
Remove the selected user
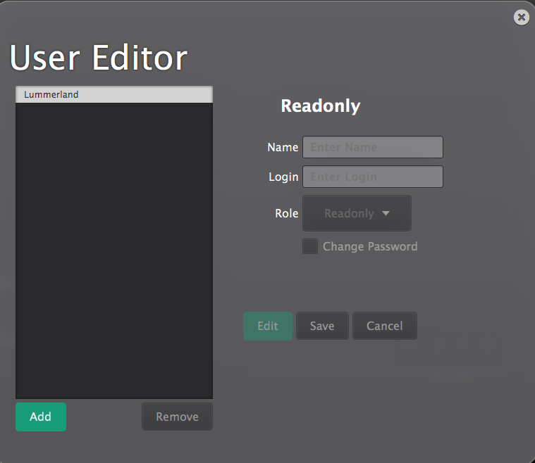pos(177,417)
